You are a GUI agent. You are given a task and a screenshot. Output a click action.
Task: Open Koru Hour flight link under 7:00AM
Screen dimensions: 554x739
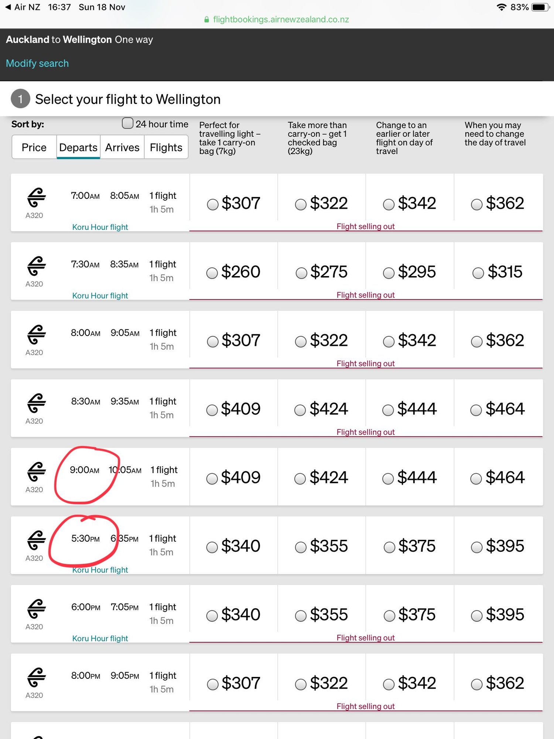pos(100,227)
